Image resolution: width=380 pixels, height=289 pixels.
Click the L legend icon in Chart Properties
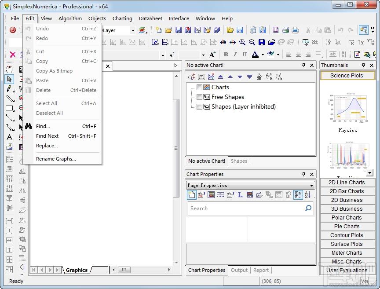[x=240, y=195]
